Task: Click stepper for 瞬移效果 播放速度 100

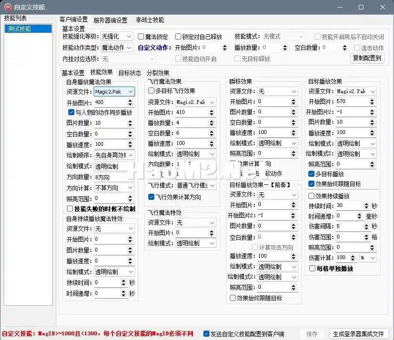Action: point(293,133)
